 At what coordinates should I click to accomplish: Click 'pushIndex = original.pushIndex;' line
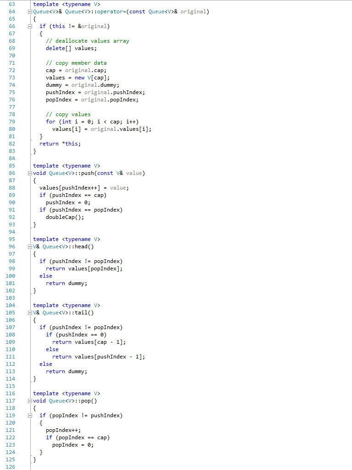point(95,92)
